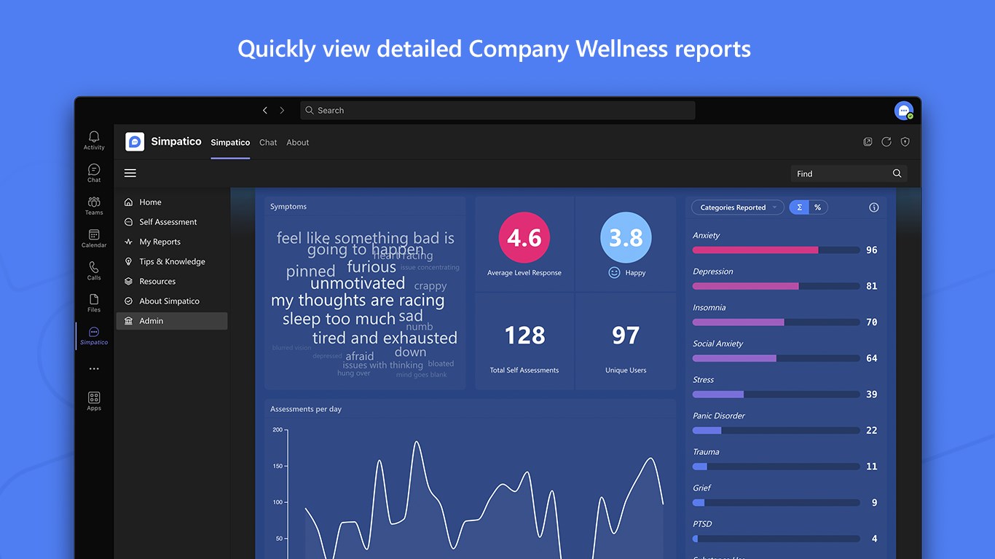Click the Resources stack icon
Image resolution: width=995 pixels, height=559 pixels.
tap(129, 281)
